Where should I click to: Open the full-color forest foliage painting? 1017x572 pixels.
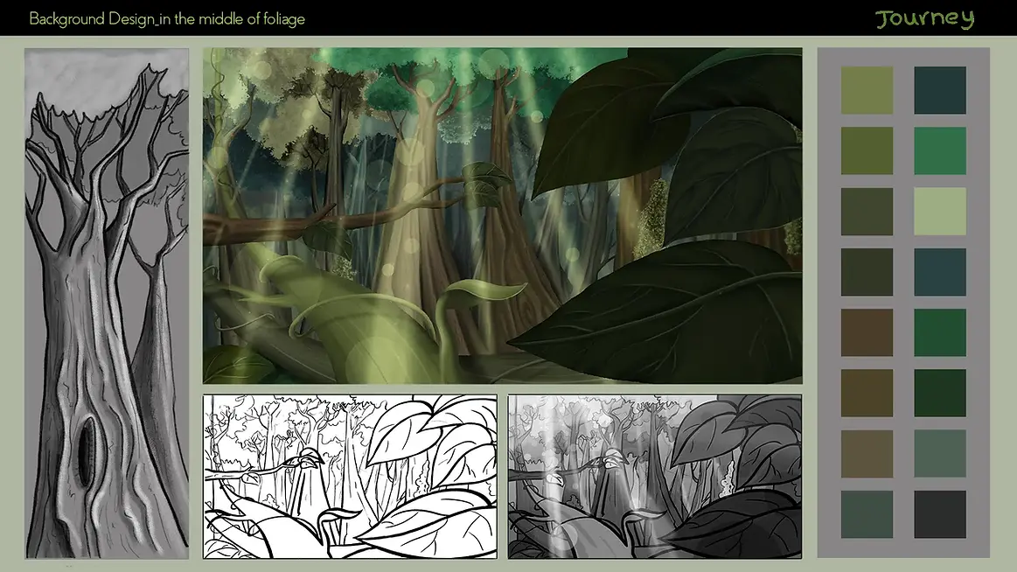[x=503, y=215]
